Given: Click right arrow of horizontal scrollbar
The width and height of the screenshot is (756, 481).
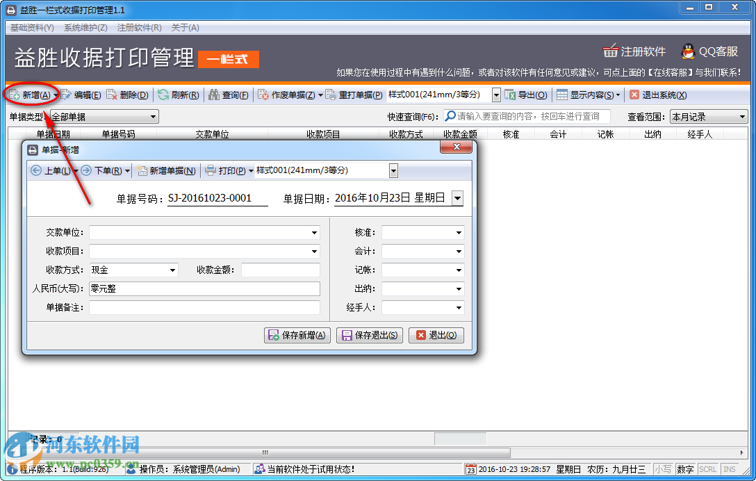Looking at the screenshot, I should [742, 453].
